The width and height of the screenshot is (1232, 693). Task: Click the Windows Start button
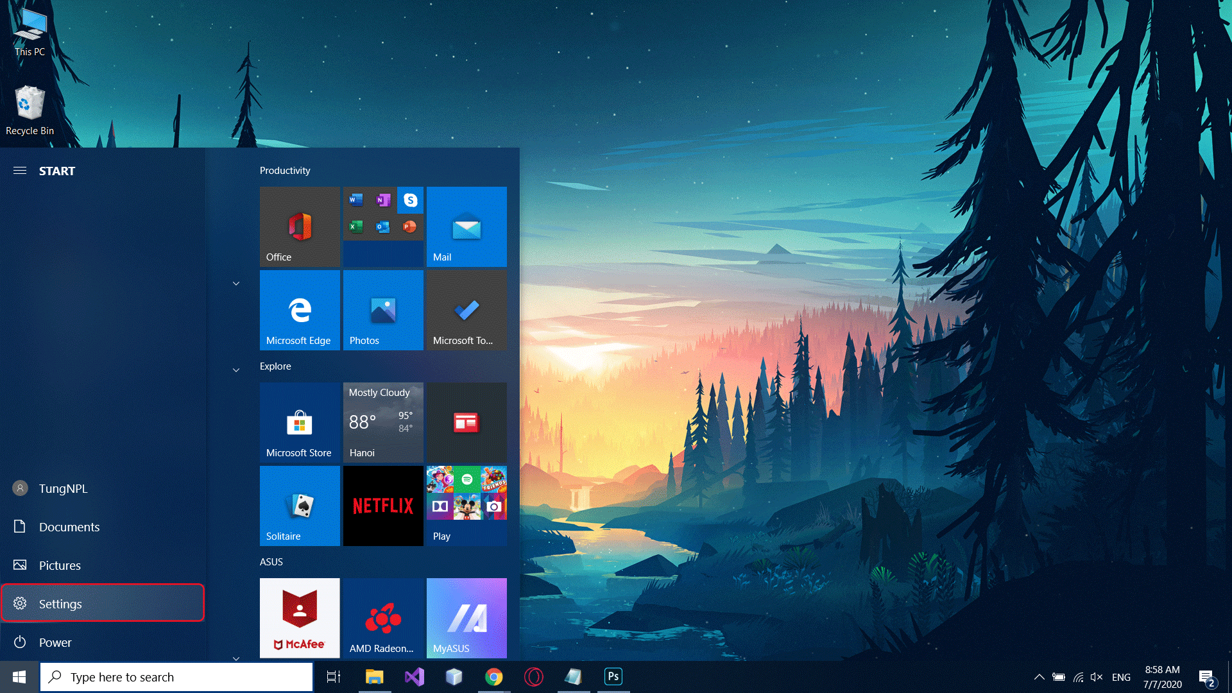point(19,677)
